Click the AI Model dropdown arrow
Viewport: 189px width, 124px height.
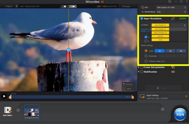185,25
